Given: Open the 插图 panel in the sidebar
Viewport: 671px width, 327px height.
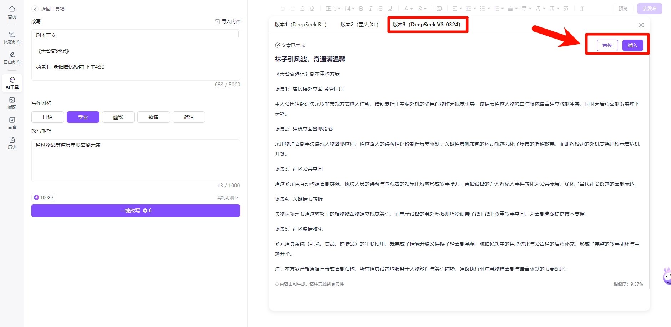Looking at the screenshot, I should click(12, 104).
